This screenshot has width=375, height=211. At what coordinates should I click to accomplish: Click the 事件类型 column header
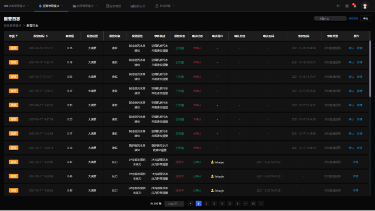332,36
